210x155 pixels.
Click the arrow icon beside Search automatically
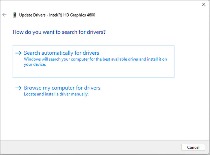tap(19, 53)
